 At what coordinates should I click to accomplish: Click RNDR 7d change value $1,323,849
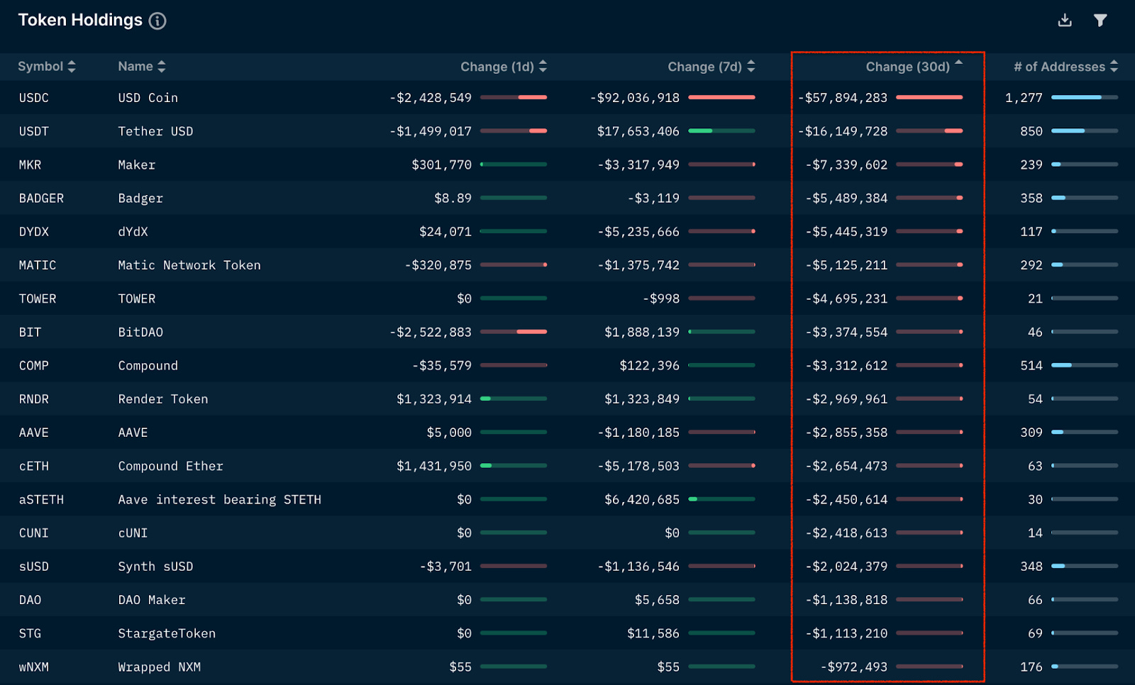pyautogui.click(x=642, y=399)
